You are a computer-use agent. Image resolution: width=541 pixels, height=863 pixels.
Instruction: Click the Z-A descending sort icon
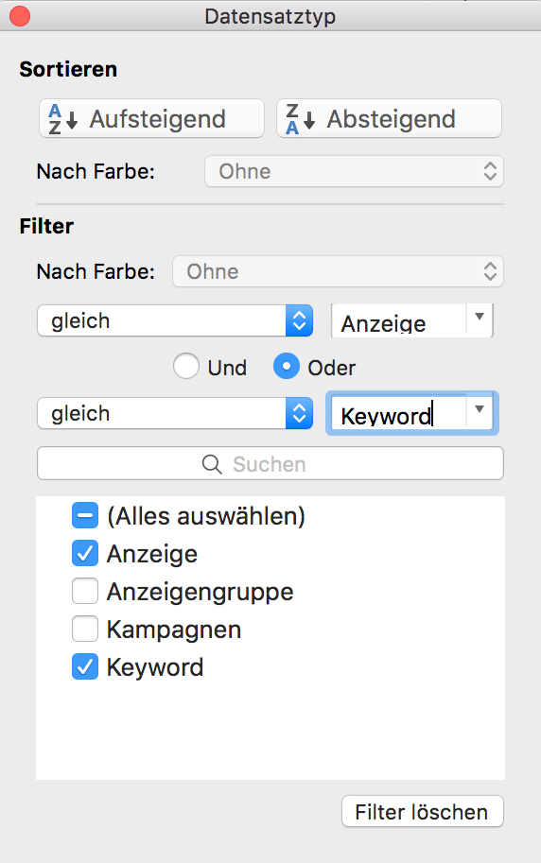coord(300,119)
